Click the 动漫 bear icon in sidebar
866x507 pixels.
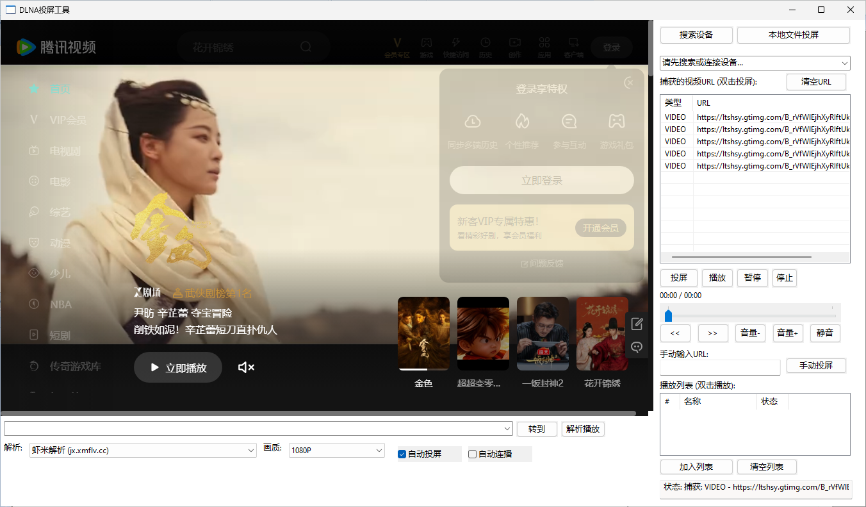34,243
